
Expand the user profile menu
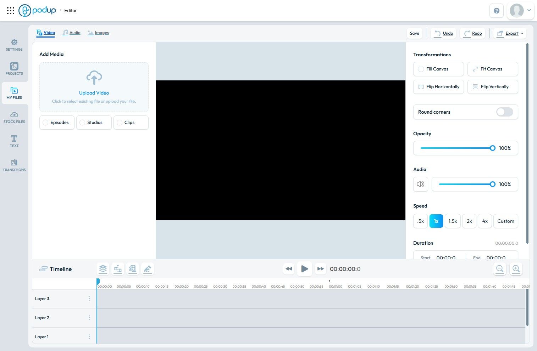coord(520,11)
